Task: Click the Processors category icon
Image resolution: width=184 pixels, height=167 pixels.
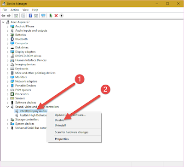Action: click(x=12, y=94)
